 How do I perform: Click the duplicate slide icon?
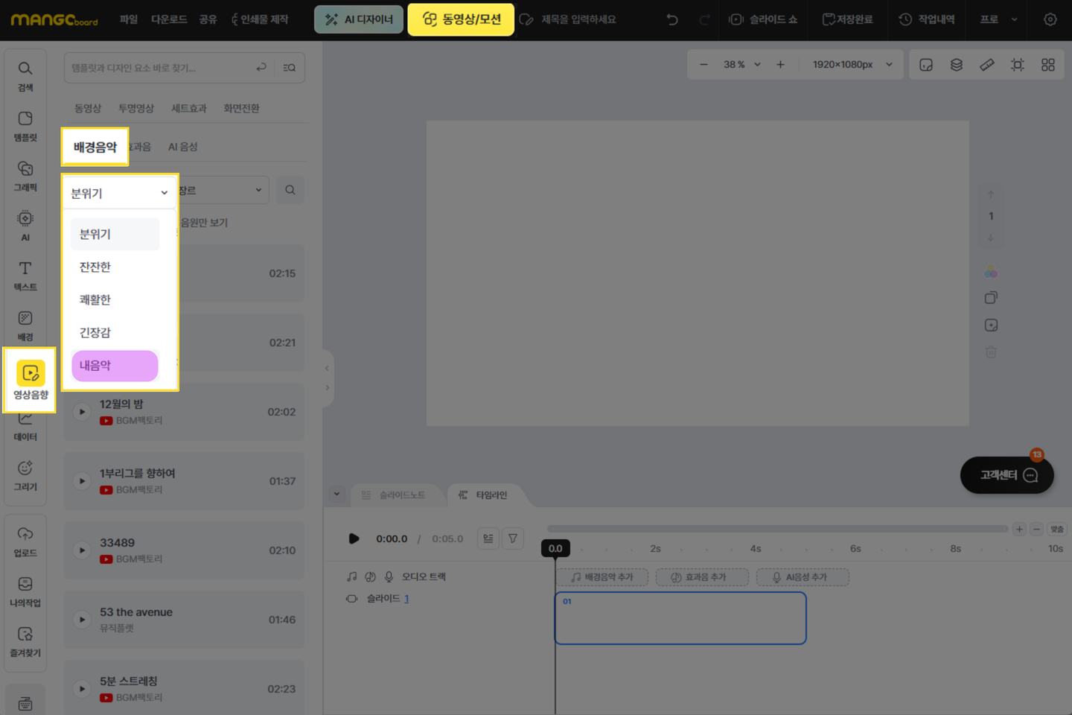click(991, 298)
